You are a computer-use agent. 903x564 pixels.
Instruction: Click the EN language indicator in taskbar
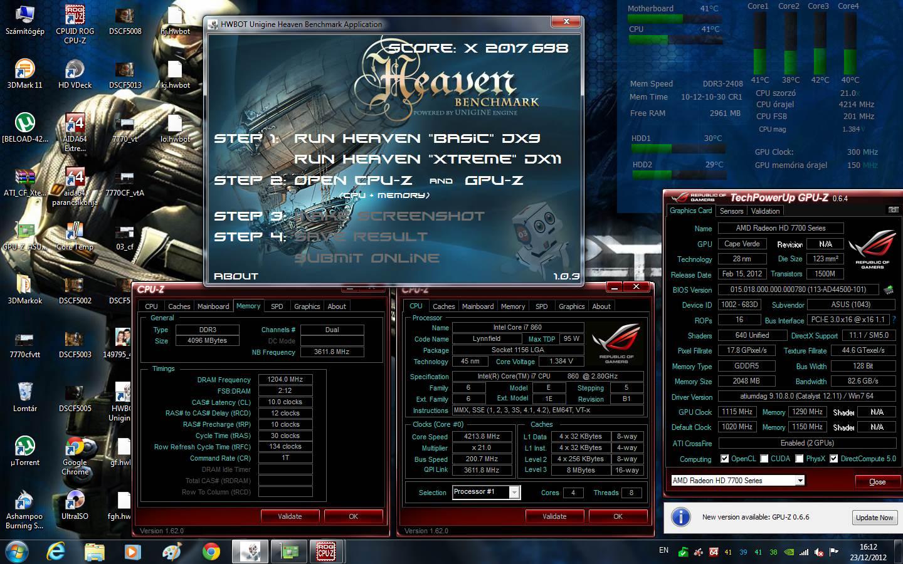(x=663, y=550)
